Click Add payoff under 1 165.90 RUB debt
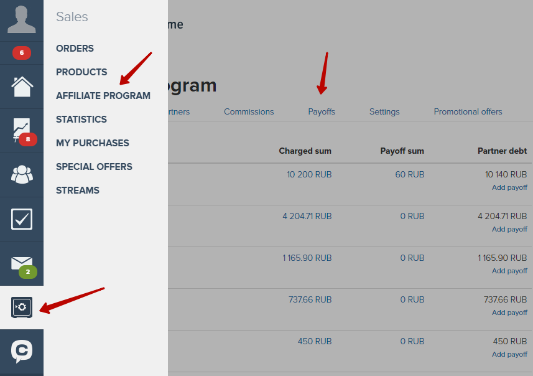 coord(509,271)
